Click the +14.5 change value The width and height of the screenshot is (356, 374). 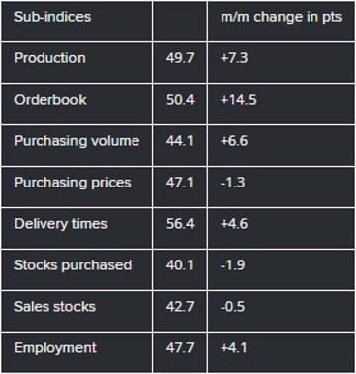pyautogui.click(x=238, y=100)
